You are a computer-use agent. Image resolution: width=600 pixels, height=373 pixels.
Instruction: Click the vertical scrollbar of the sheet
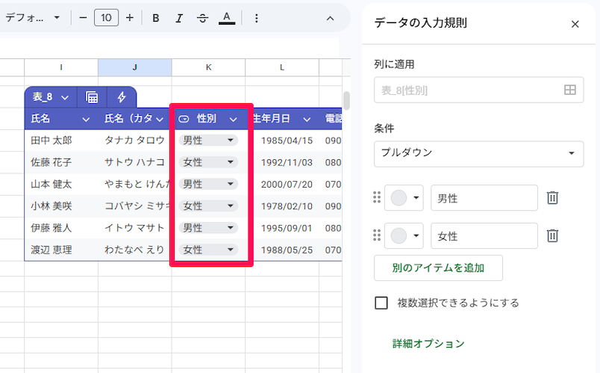pyautogui.click(x=346, y=100)
